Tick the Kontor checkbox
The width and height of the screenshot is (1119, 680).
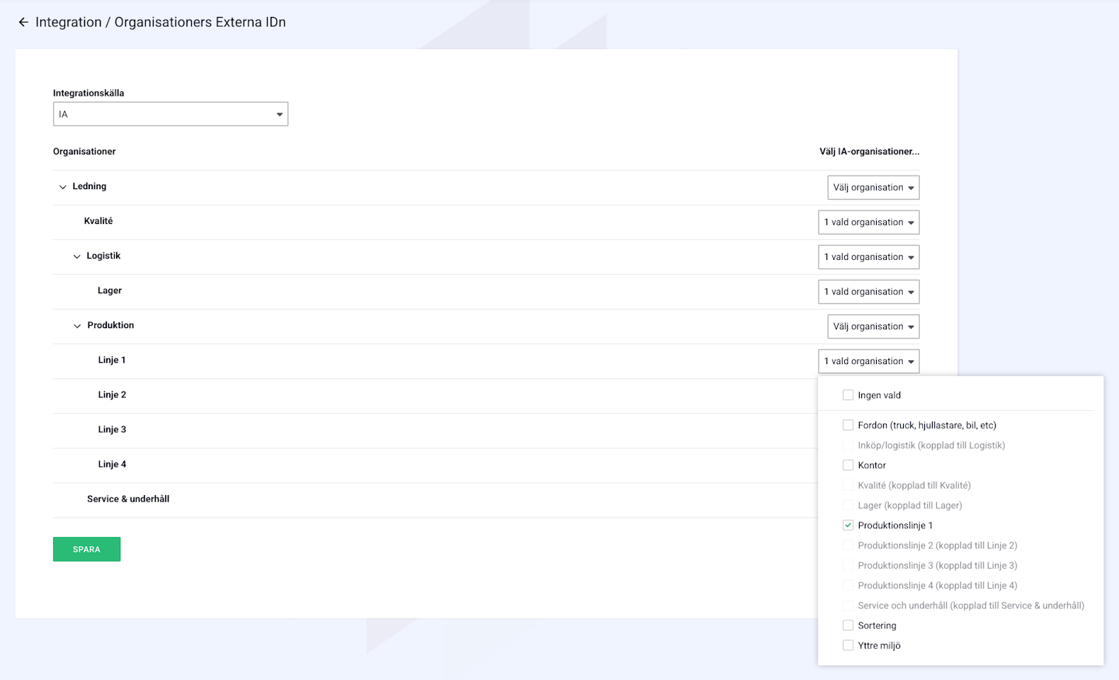[x=848, y=465]
